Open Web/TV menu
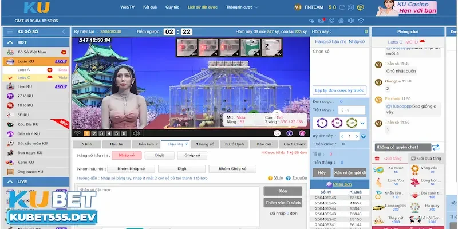The image size is (458, 229). pyautogui.click(x=127, y=7)
